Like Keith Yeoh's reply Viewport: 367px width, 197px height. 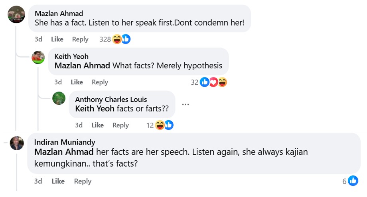[77, 82]
